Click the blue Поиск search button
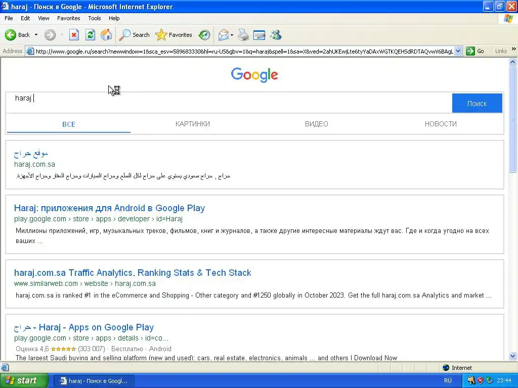 pos(477,103)
